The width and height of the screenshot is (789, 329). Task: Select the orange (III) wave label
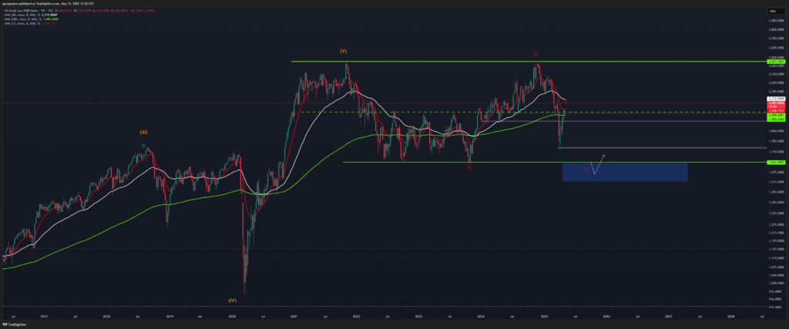click(143, 132)
